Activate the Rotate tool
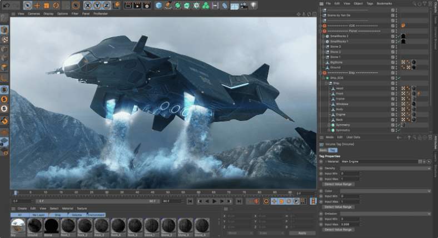The height and width of the screenshot is (238, 438). [56, 6]
